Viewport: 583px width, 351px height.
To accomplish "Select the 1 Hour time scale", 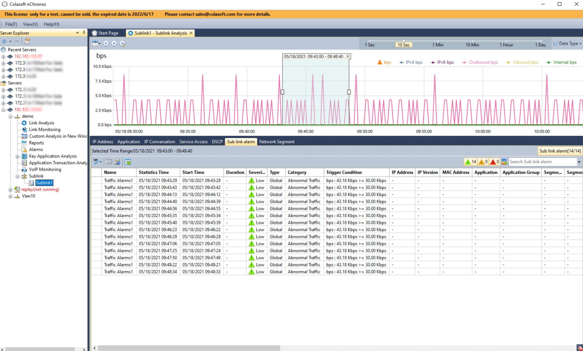I will click(506, 45).
